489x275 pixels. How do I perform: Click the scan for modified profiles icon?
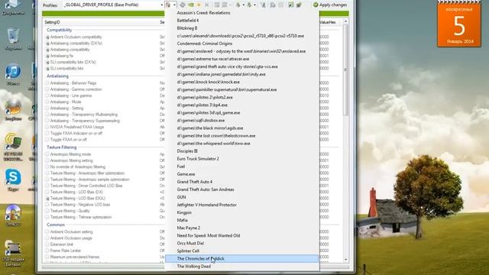pos(264,5)
